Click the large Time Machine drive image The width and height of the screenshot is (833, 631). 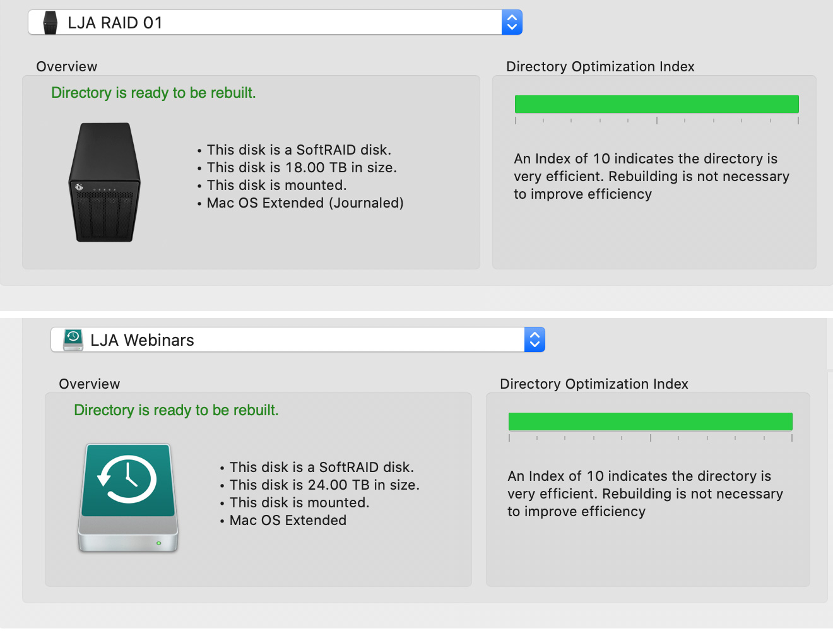click(x=128, y=498)
